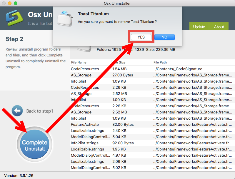Select the Localizable.strings row sized 2.06 KB
Viewport: 235px width, 179px height.
(x=152, y=161)
